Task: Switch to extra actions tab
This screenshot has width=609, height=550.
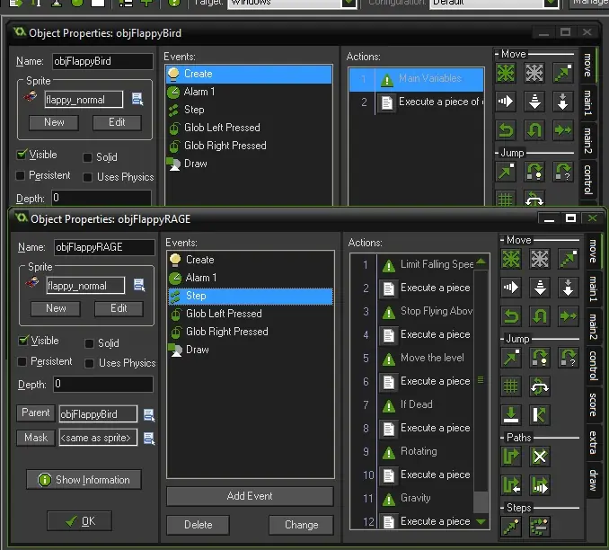Action: 593,443
